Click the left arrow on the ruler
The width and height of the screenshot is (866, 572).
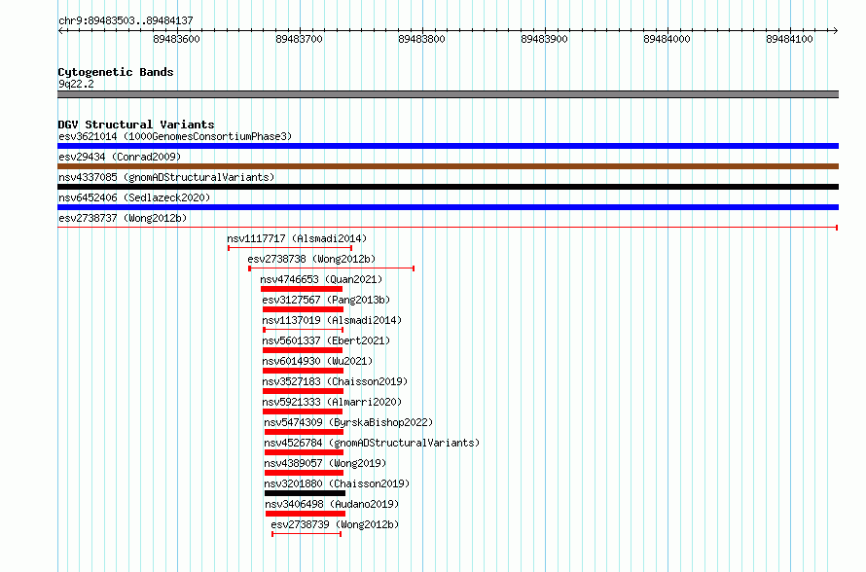[60, 31]
